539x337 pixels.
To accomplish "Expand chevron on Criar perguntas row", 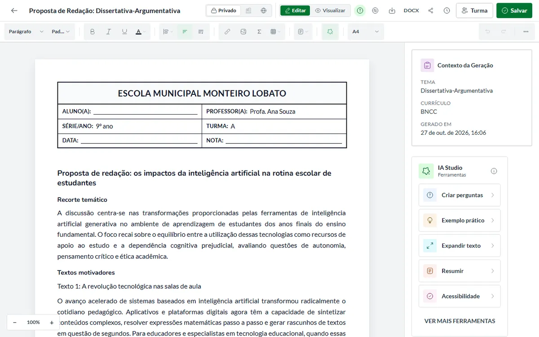I will click(493, 195).
